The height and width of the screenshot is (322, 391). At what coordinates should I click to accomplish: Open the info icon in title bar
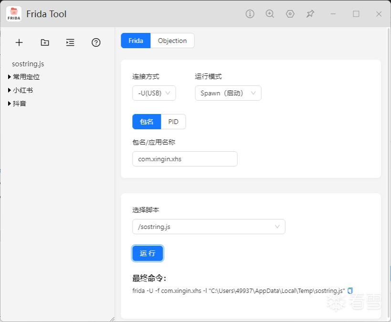[250, 14]
